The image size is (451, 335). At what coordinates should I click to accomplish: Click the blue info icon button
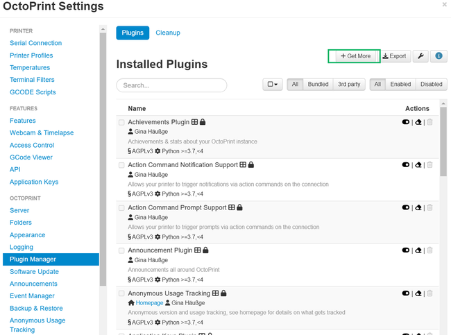click(439, 56)
